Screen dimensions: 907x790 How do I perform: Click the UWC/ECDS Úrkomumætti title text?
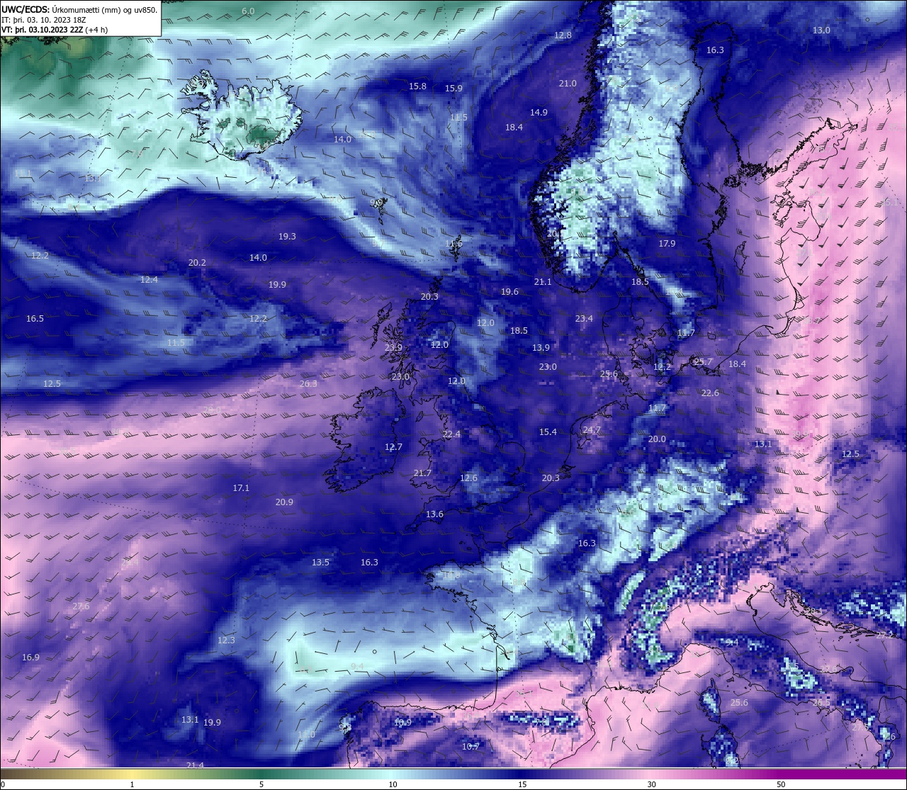tap(79, 9)
